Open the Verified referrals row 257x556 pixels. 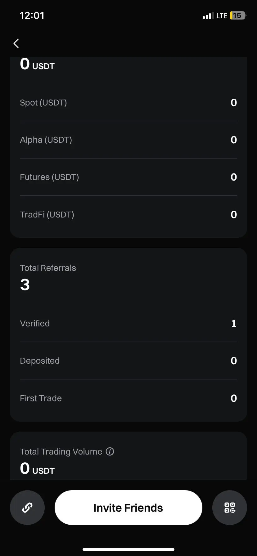(128, 324)
